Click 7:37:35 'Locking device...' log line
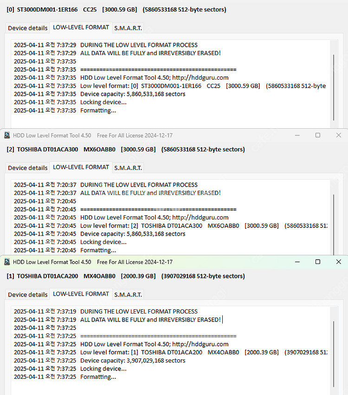Image resolution: width=348 pixels, height=395 pixels. pyautogui.click(x=70, y=102)
